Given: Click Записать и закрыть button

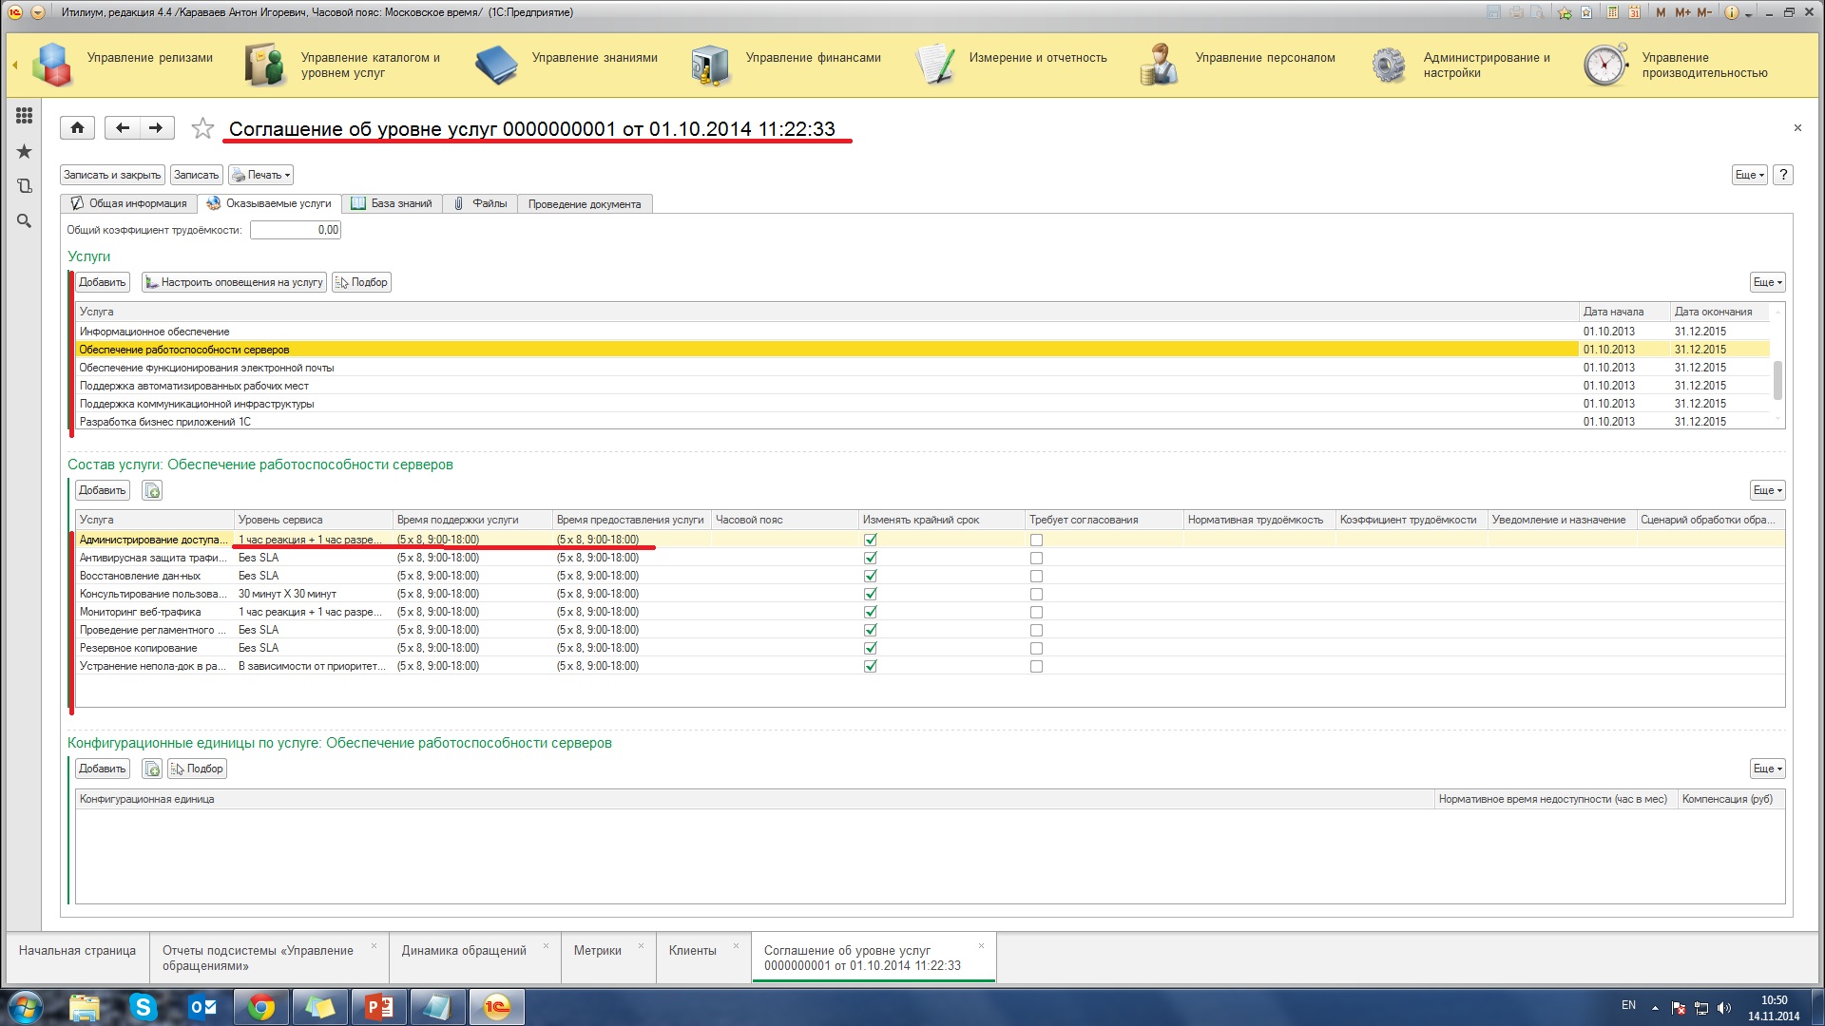Looking at the screenshot, I should tap(112, 175).
